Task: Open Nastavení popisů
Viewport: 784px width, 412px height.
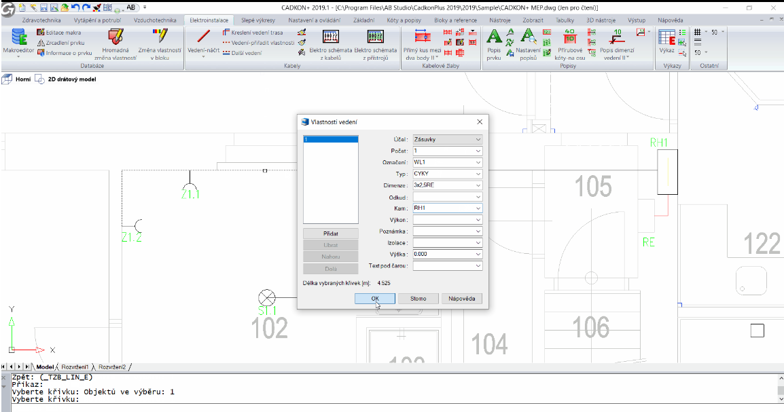Action: [528, 44]
